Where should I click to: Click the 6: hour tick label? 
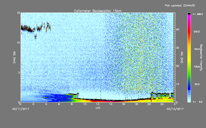pyautogui.click(x=59, y=104)
